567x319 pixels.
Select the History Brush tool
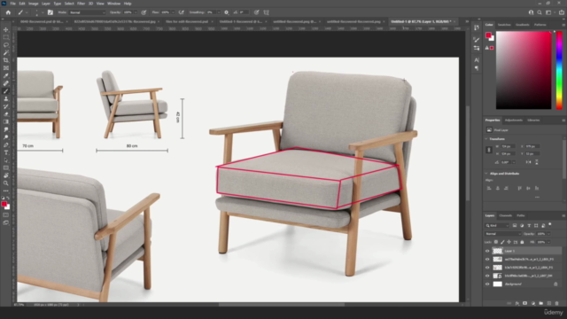6,106
